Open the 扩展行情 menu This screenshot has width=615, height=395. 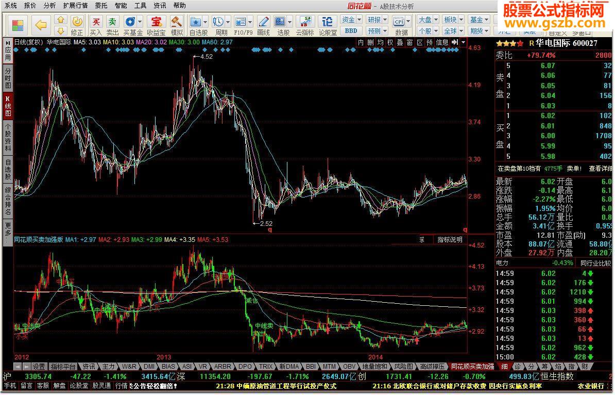pos(75,6)
